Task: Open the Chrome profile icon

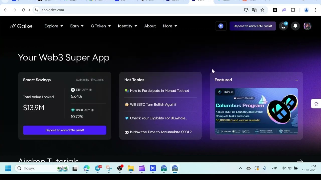Action: point(306,10)
